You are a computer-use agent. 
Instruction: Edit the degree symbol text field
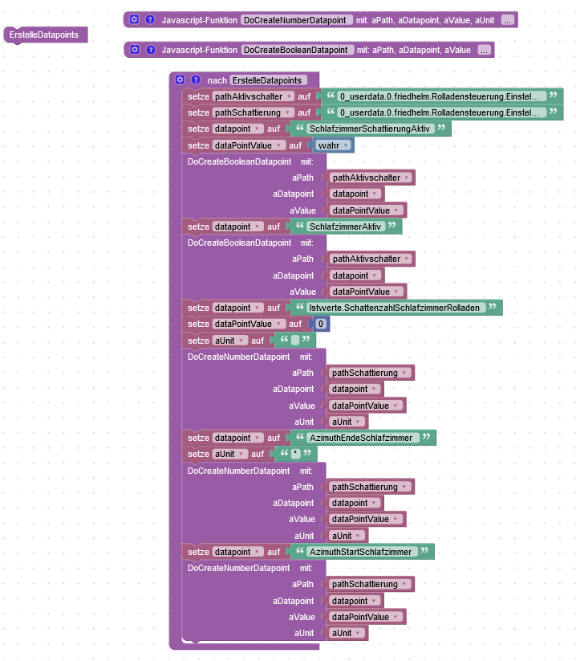click(x=296, y=454)
